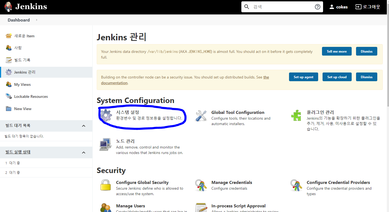This screenshot has width=389, height=212.
Task: Click the 시스템 설정 gear icon
Action: pyautogui.click(x=106, y=115)
